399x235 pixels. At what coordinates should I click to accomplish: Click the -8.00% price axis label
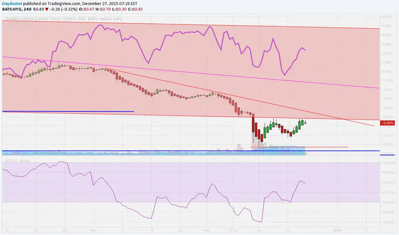point(387,144)
